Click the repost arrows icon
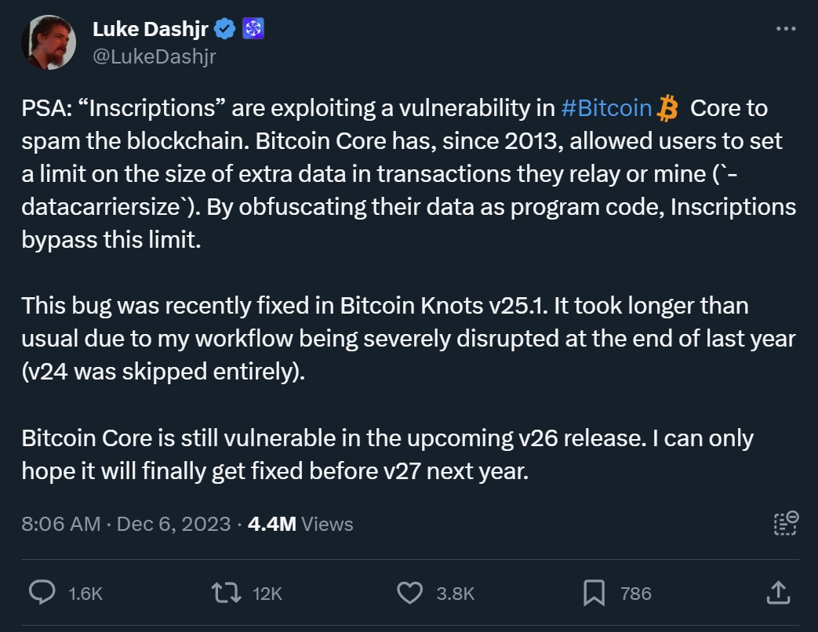 click(x=227, y=593)
